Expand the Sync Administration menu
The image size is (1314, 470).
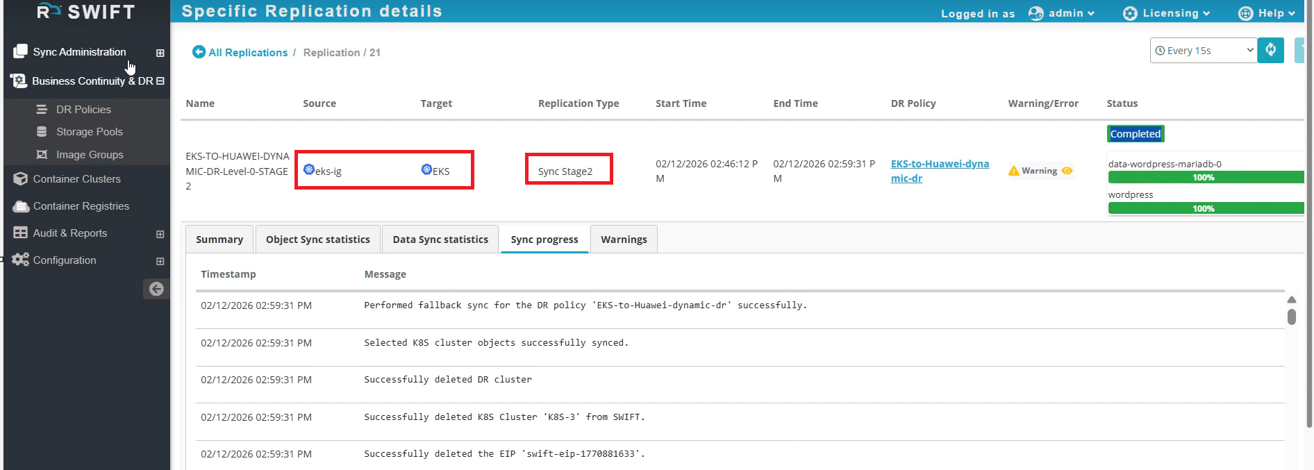(160, 53)
